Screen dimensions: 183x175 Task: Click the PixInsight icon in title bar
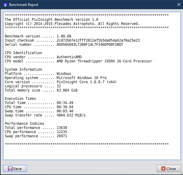click(x=5, y=5)
